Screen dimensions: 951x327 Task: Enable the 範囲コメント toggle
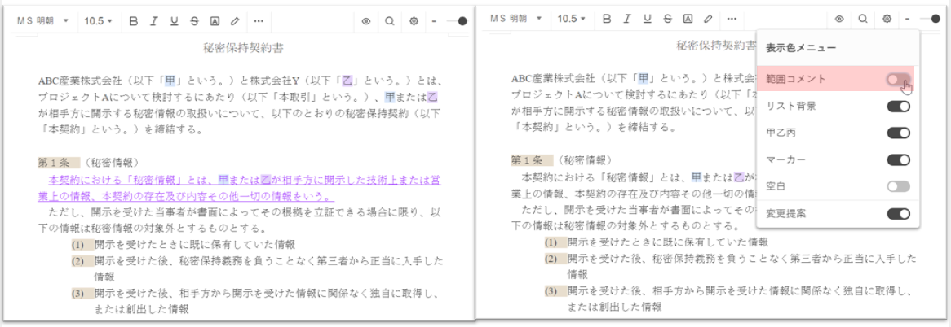point(898,79)
